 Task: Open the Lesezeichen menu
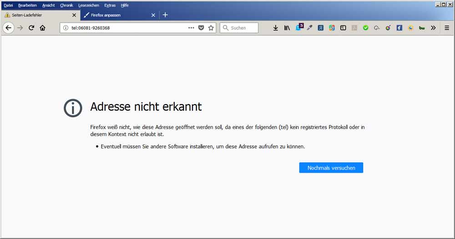89,5
